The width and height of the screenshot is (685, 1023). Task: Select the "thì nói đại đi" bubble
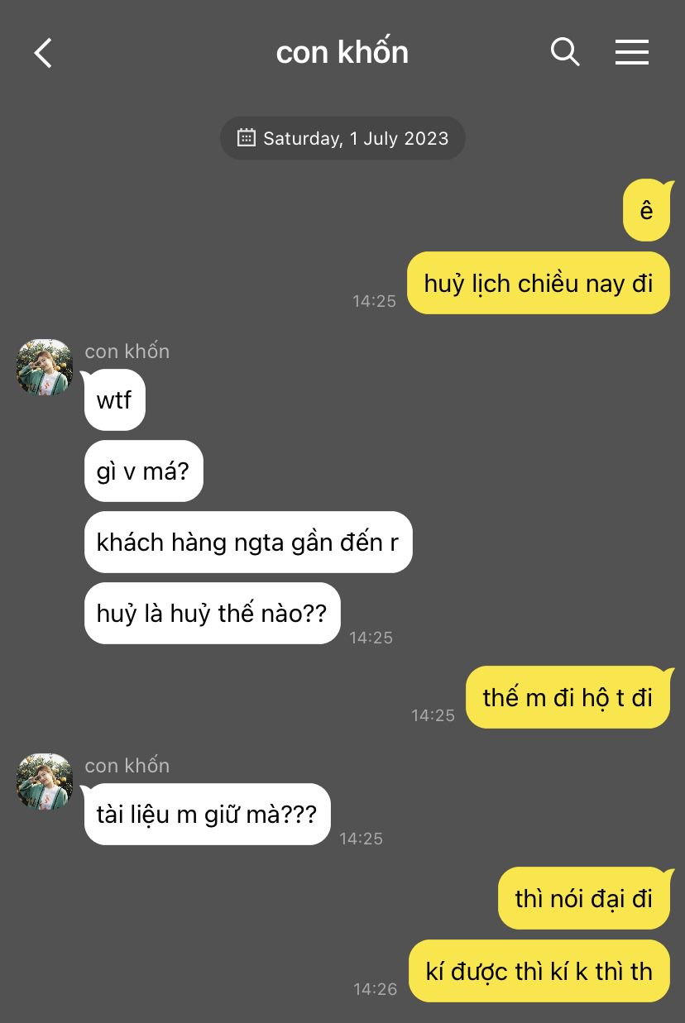pos(584,898)
